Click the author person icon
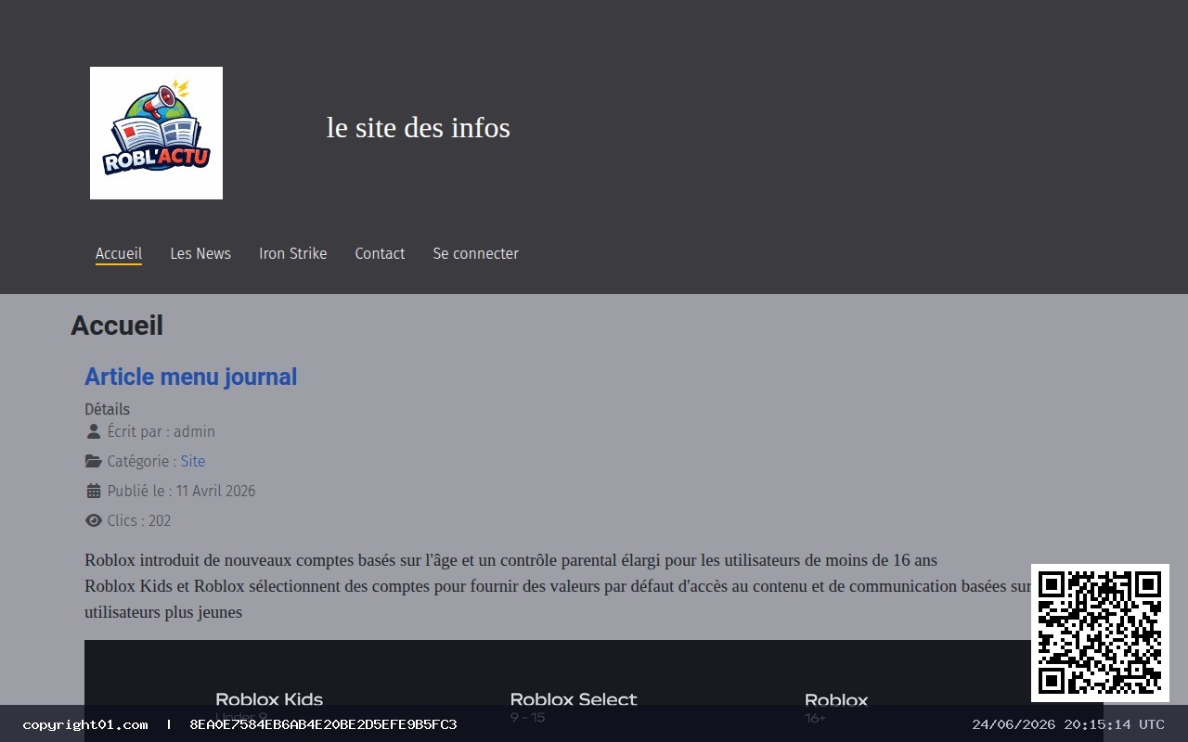Image resolution: width=1188 pixels, height=742 pixels. pyautogui.click(x=93, y=431)
